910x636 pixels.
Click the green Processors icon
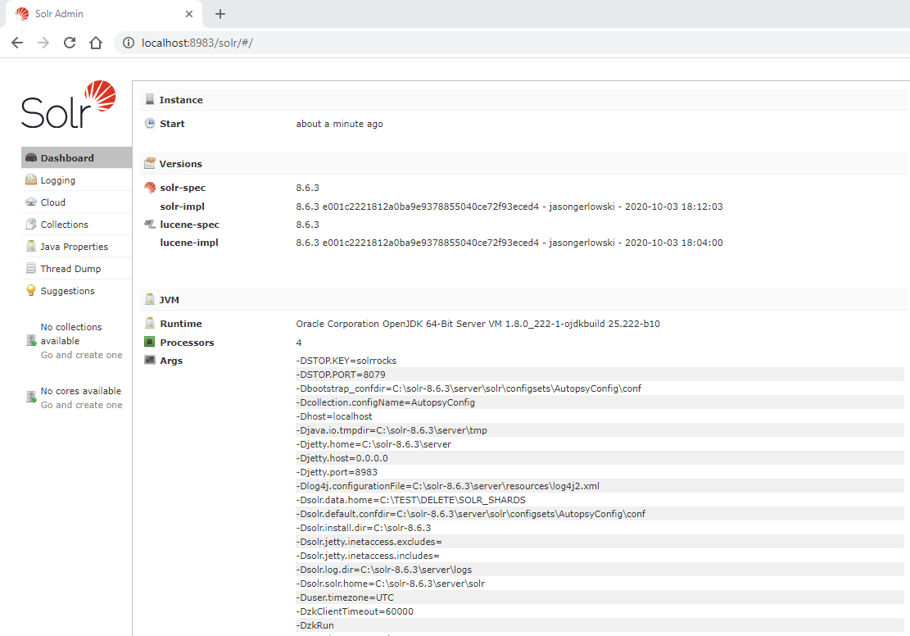[x=150, y=342]
